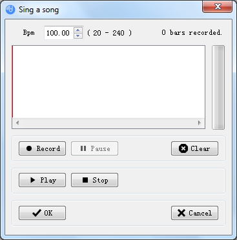This screenshot has width=237, height=240.
Task: Click the OK button's checkmark icon
Action: tap(37, 213)
